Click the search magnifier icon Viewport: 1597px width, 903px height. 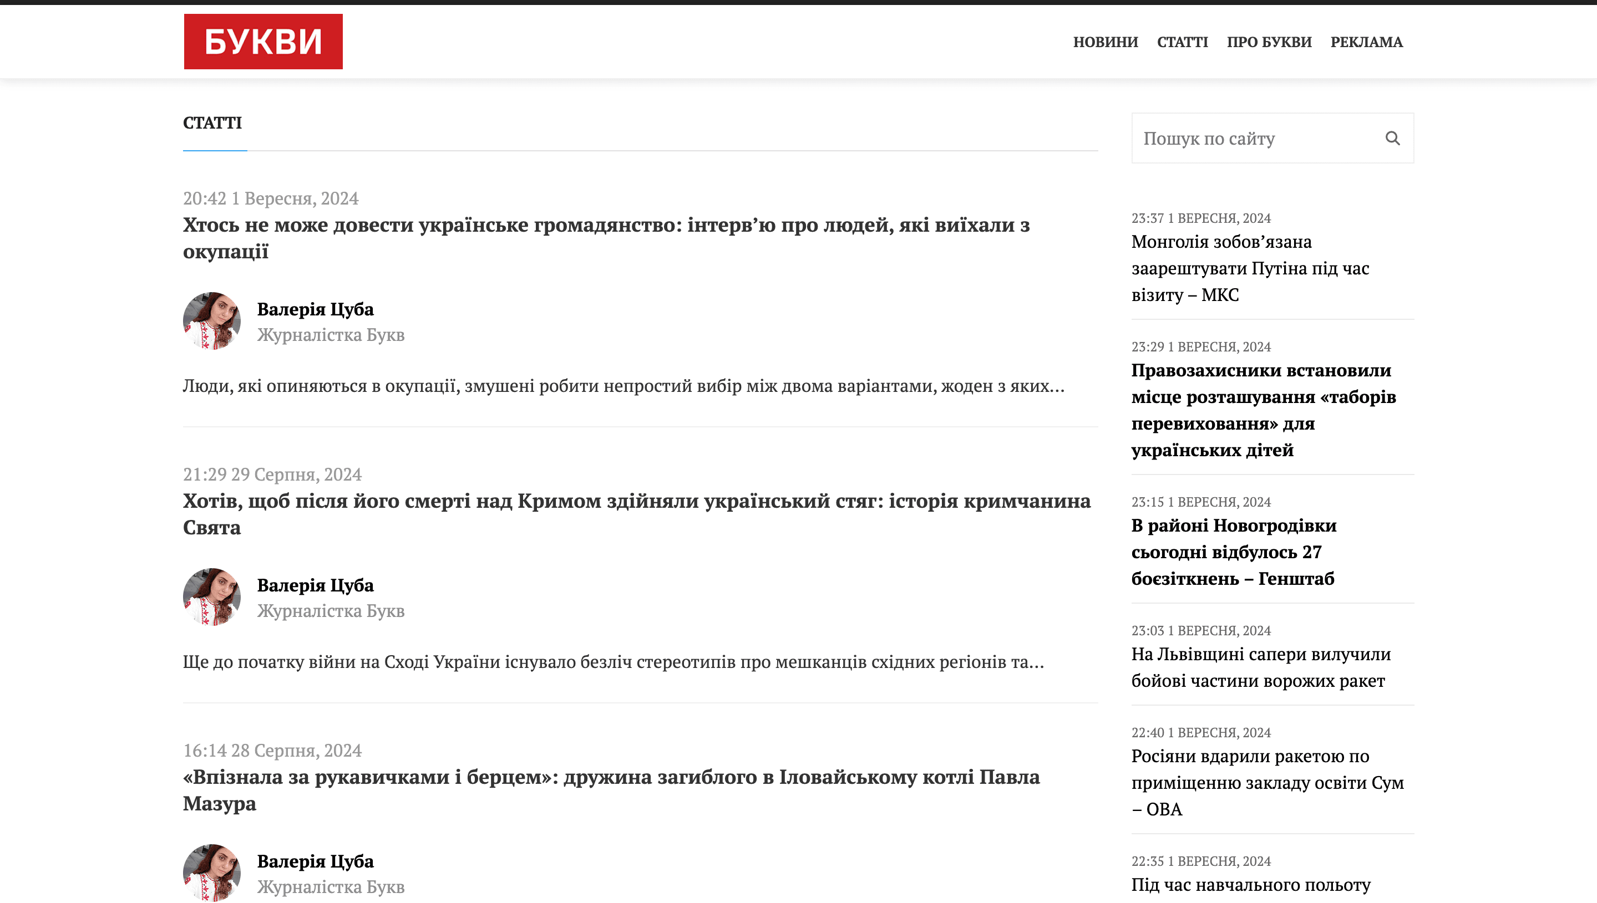tap(1392, 138)
